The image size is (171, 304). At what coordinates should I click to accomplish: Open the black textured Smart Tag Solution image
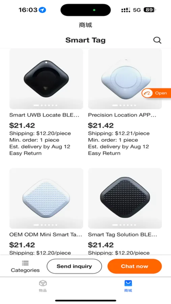click(125, 198)
